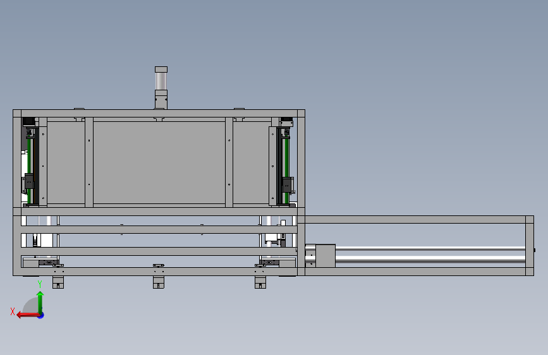Select the right green linear guide rail
Viewport: 548px width, 355px height.
tap(286, 171)
